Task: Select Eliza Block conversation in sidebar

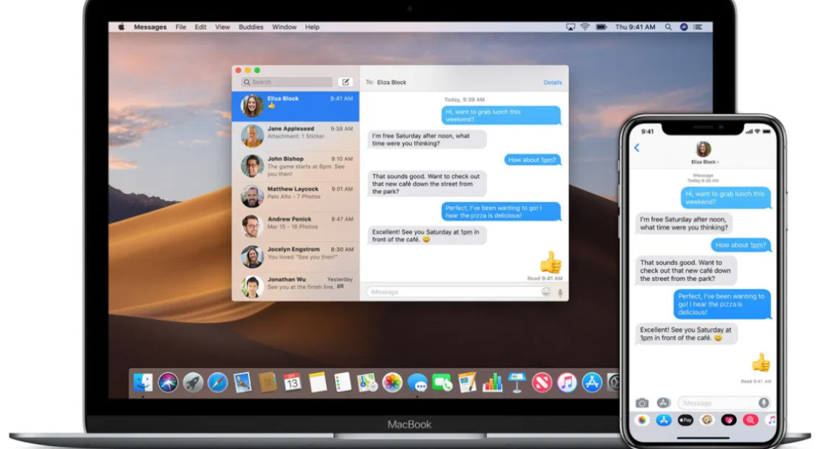Action: (296, 106)
